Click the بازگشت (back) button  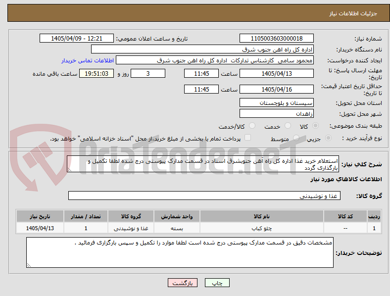click(183, 283)
